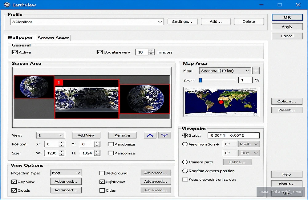Choose the Camera path radio option

[185, 162]
